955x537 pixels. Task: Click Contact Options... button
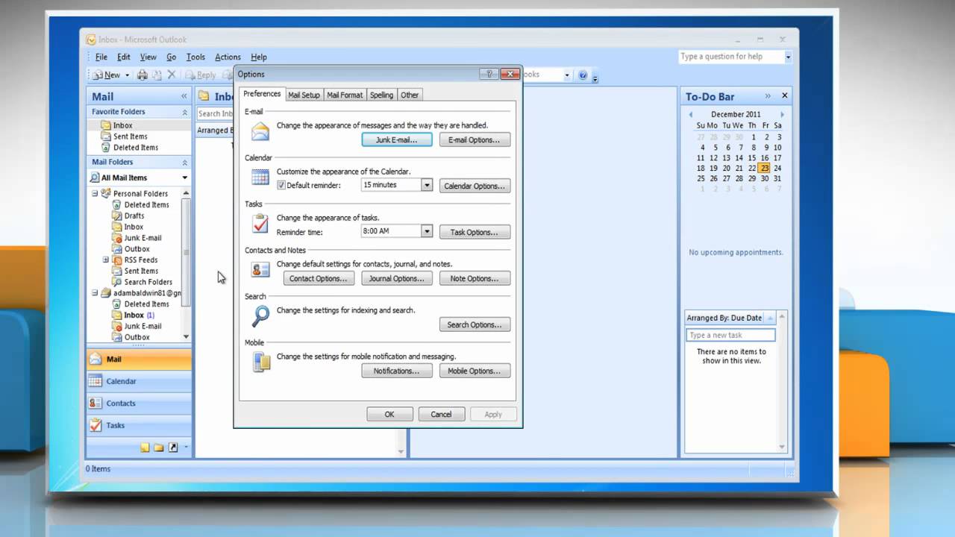[x=319, y=278]
